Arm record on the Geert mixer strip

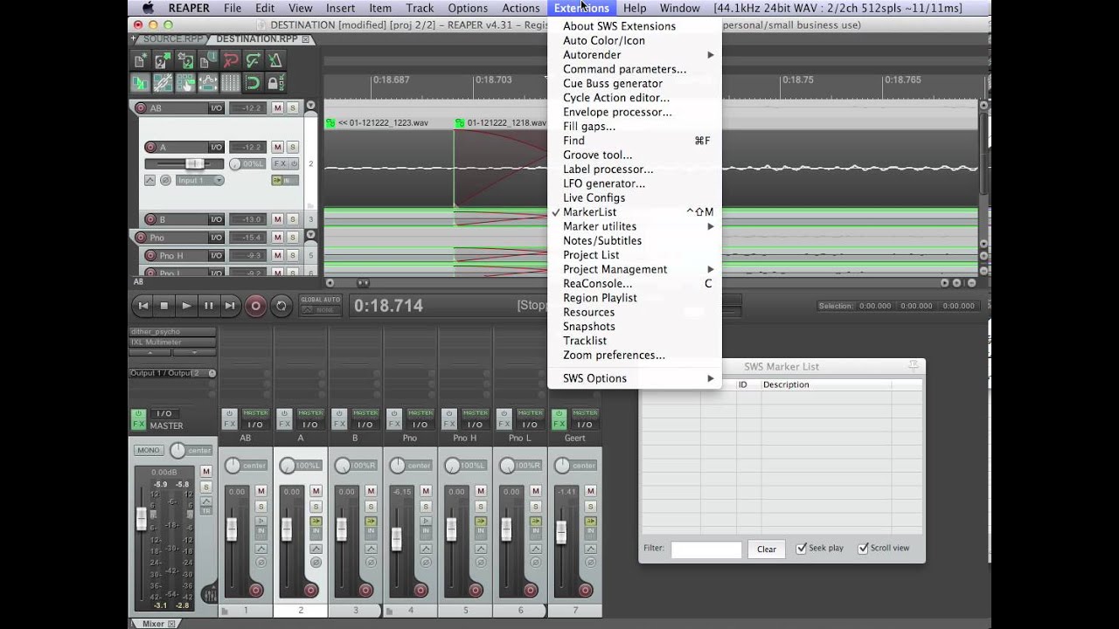[586, 591]
